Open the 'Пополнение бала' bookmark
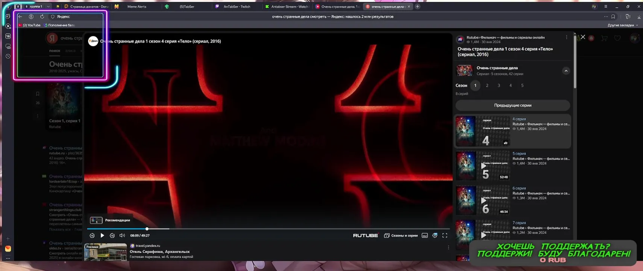643x271 pixels. pos(59,25)
